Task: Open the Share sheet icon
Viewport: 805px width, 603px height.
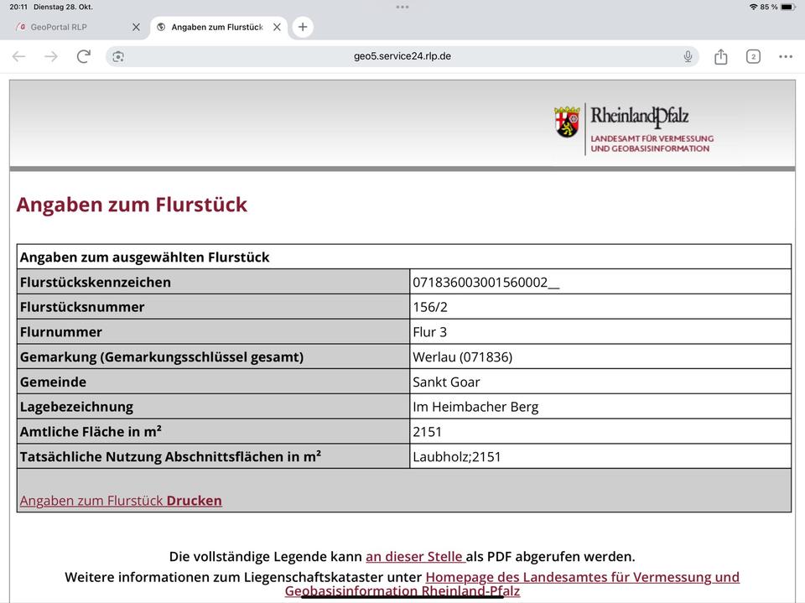Action: [720, 56]
